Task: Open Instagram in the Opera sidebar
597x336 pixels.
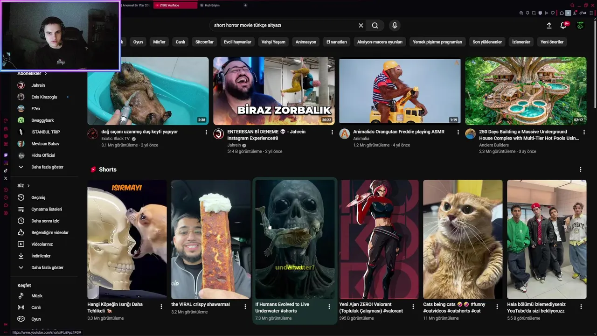Action: click(6, 163)
